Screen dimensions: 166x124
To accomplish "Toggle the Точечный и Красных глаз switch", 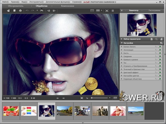I will (x=159, y=69).
